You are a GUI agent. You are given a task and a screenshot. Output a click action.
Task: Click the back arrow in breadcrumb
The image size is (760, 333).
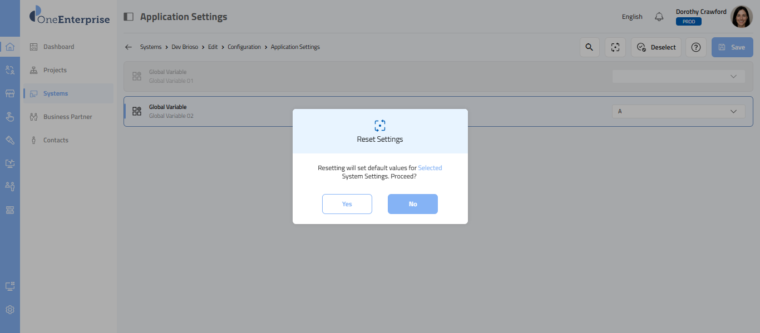129,47
